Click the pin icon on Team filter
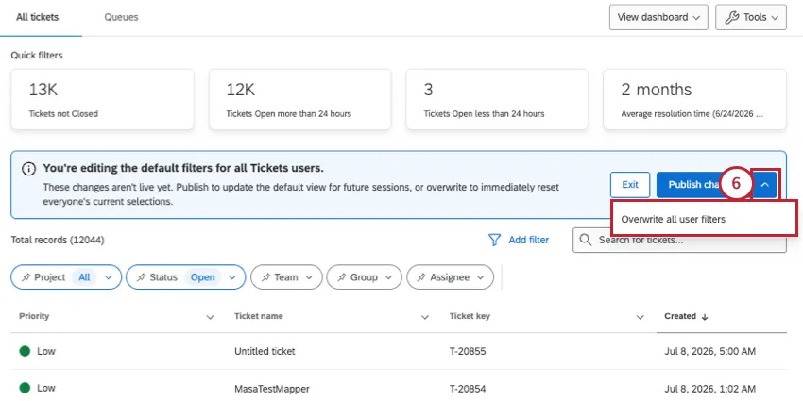 [x=265, y=277]
